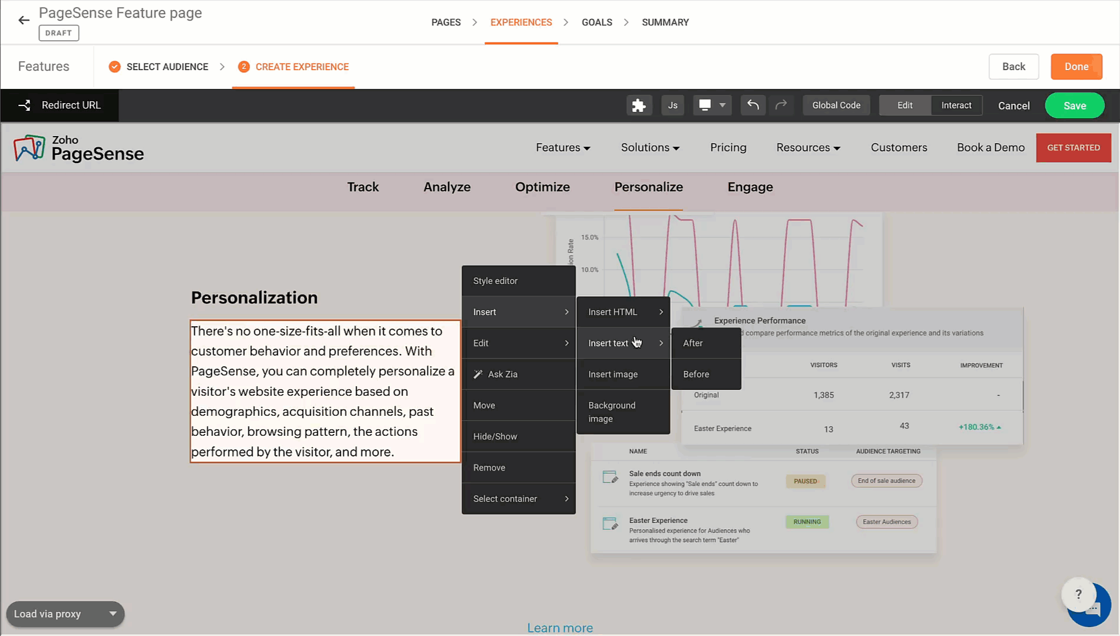Choose Remove from context menu
The height and width of the screenshot is (636, 1120).
click(x=519, y=468)
